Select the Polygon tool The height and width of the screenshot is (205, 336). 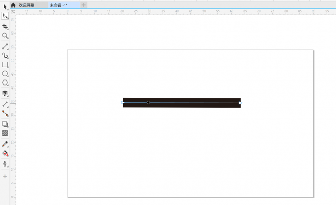pyautogui.click(x=5, y=82)
